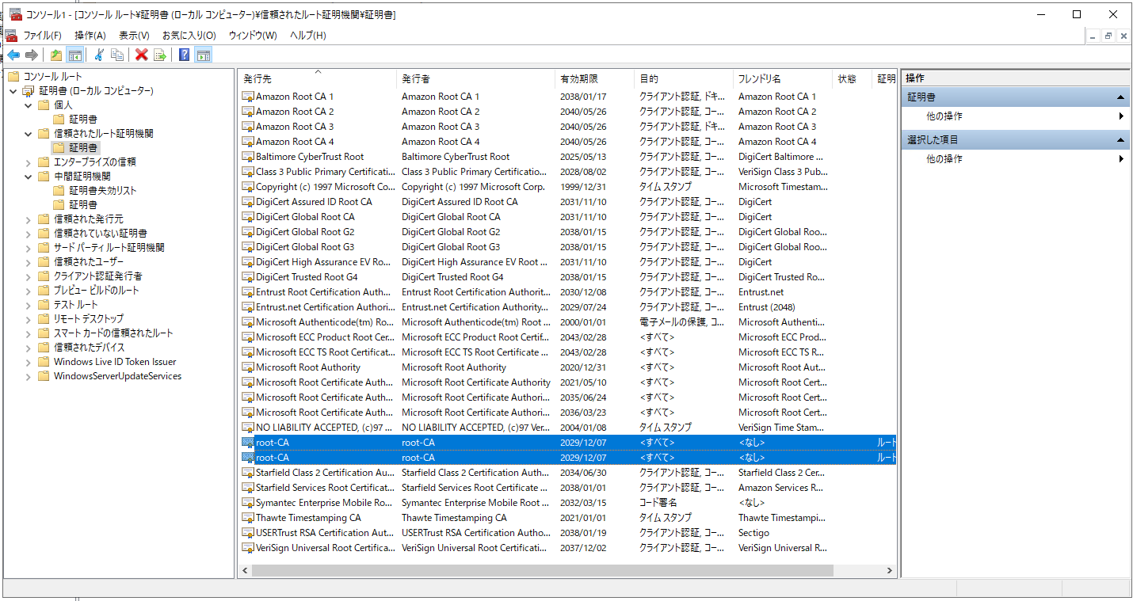The width and height of the screenshot is (1133, 601).
Task: Click left arrow of list horizontal scrollbar
Action: click(x=245, y=570)
